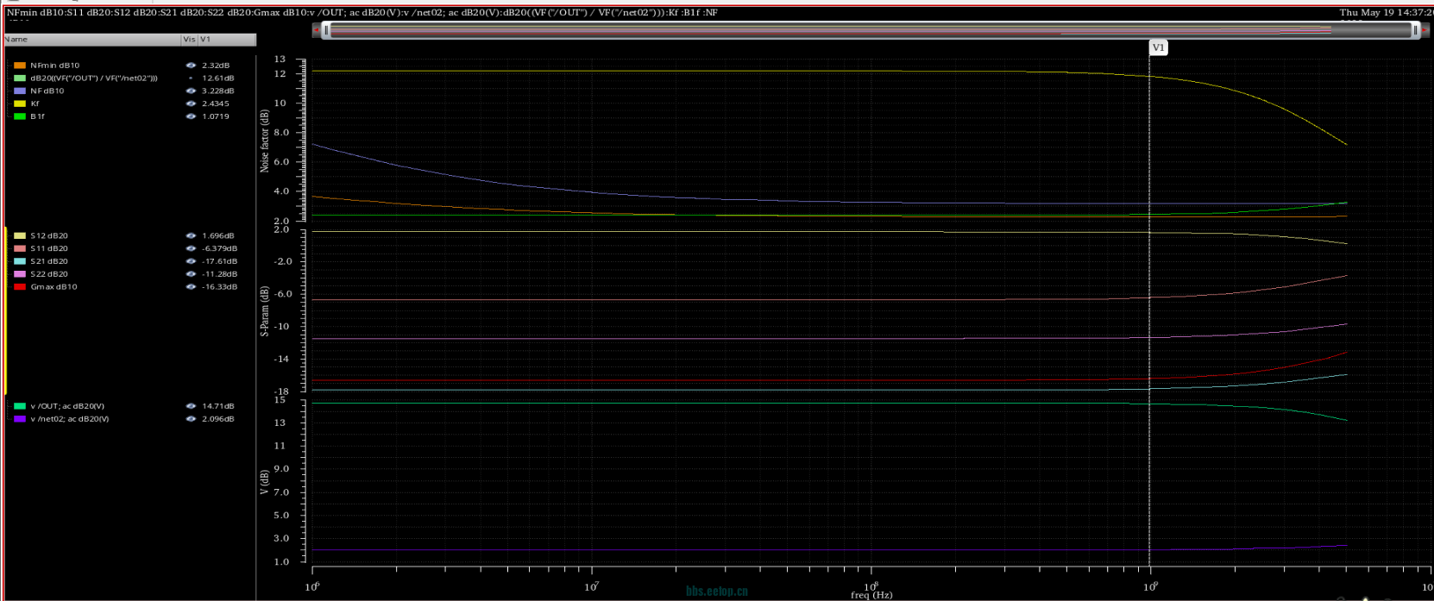The width and height of the screenshot is (1434, 601).
Task: Click the 2.32dB marker value for NFmin
Action: click(216, 66)
